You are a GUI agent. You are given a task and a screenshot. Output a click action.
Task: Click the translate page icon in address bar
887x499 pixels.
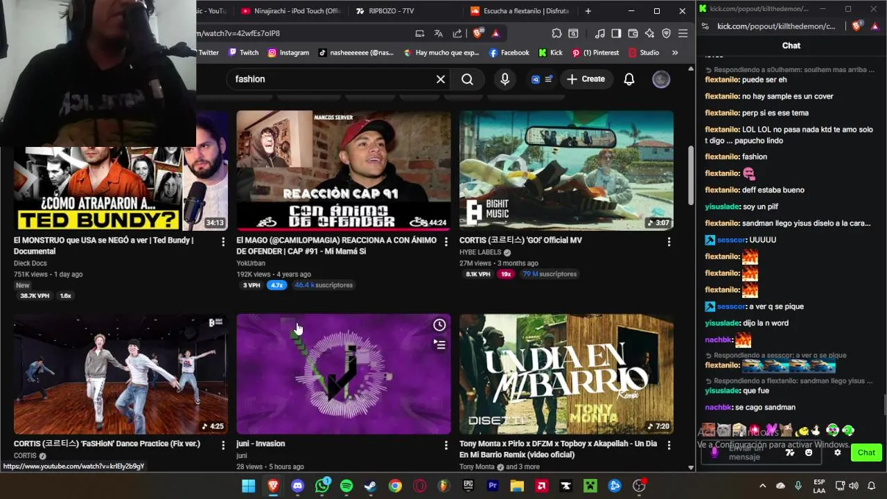click(x=438, y=33)
